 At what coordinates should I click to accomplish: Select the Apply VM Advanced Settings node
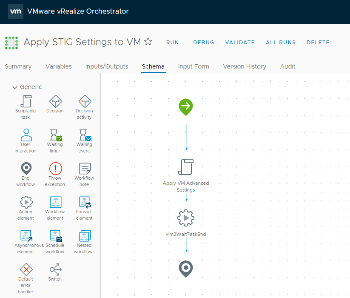tap(186, 167)
